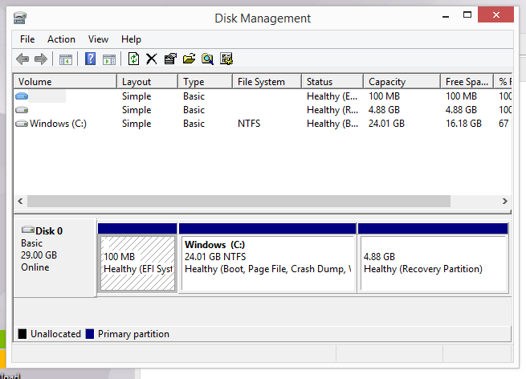
Task: Select the 100 MB EFI System partition block
Action: pos(137,263)
